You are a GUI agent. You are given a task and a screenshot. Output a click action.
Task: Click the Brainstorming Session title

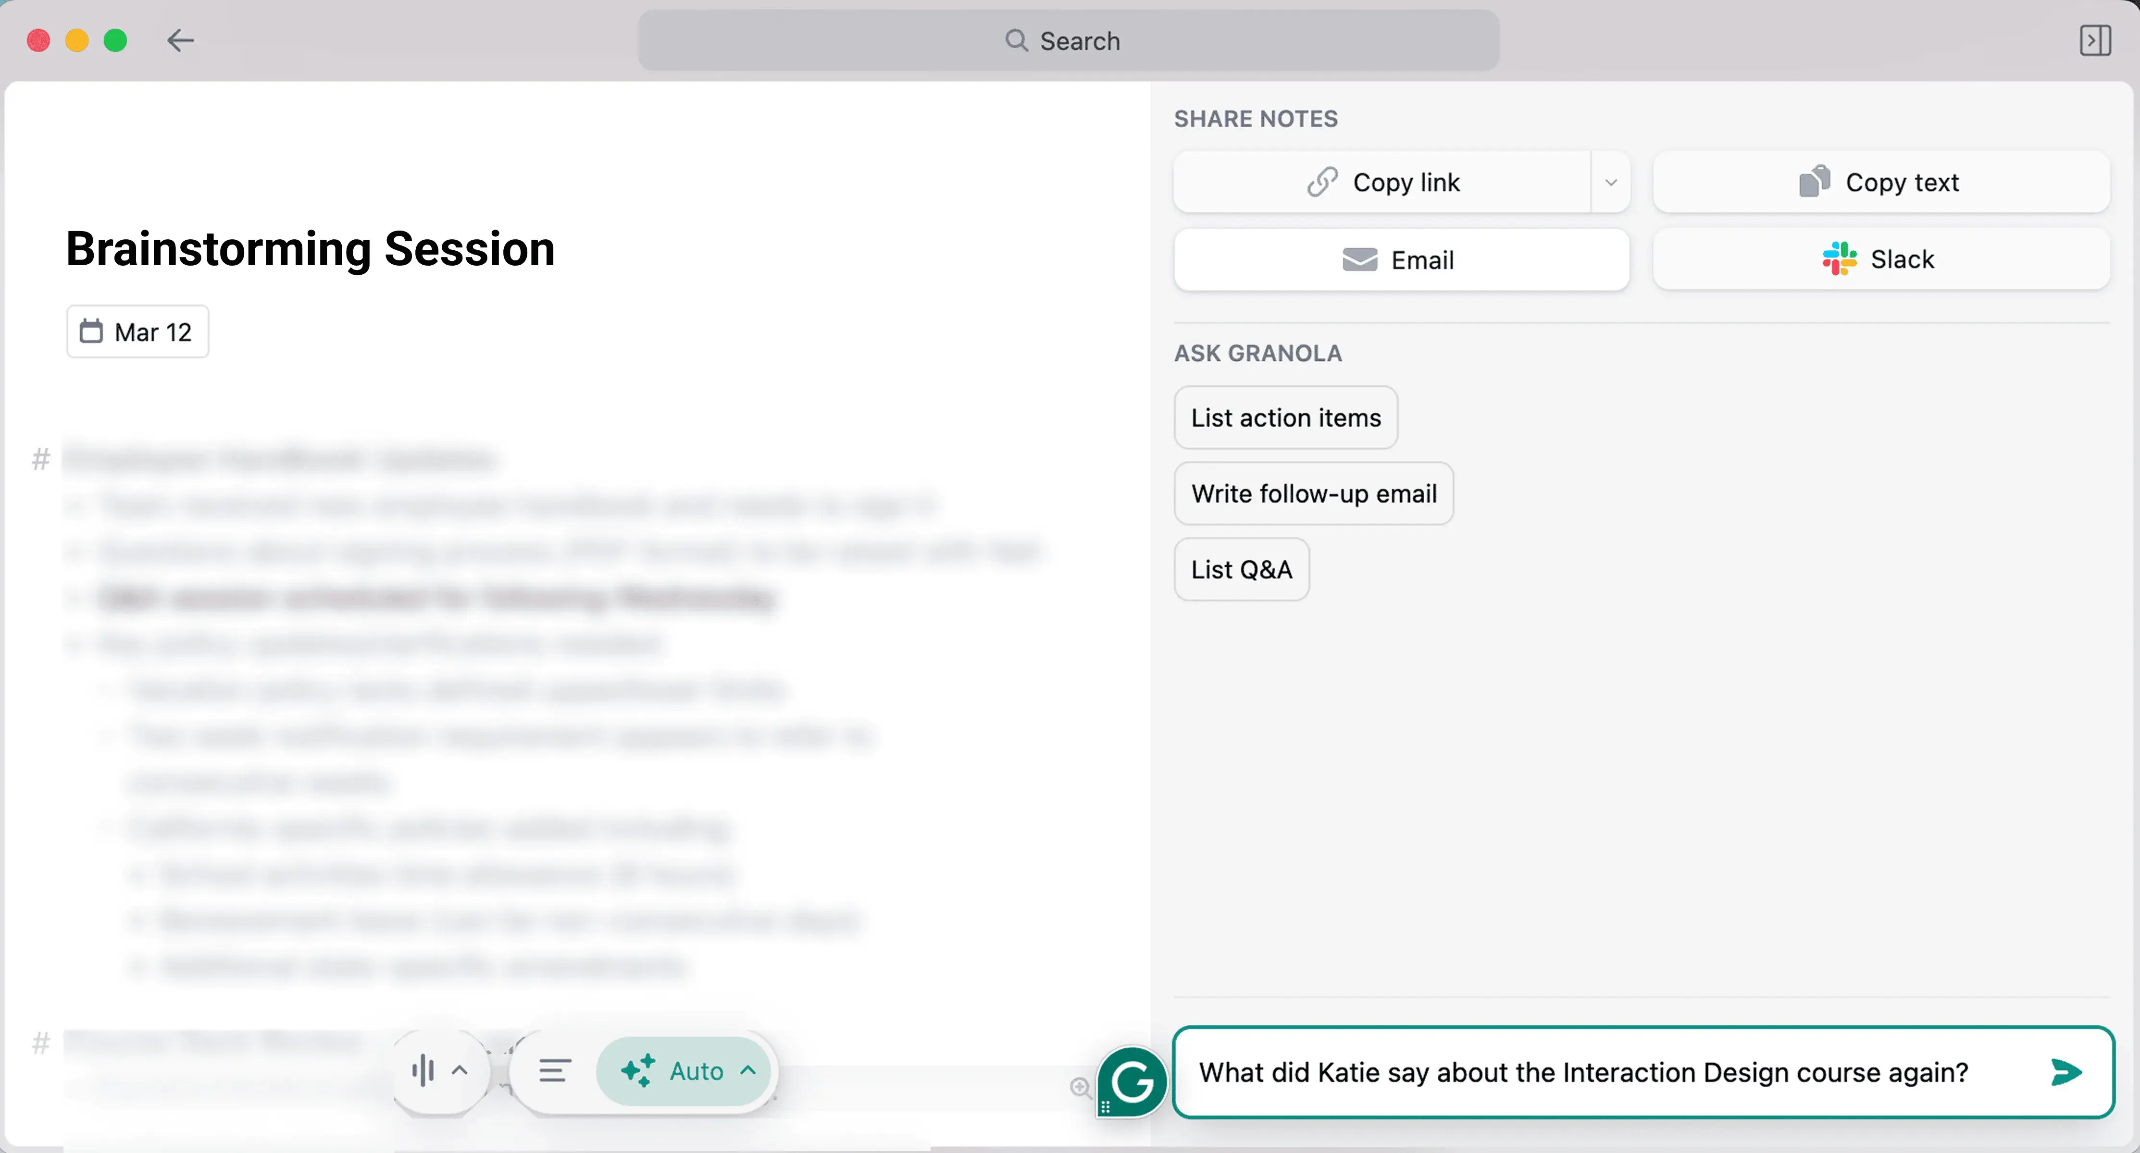point(310,249)
